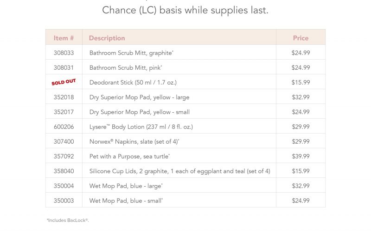Click Silicone Cup Lids description

[x=179, y=171]
